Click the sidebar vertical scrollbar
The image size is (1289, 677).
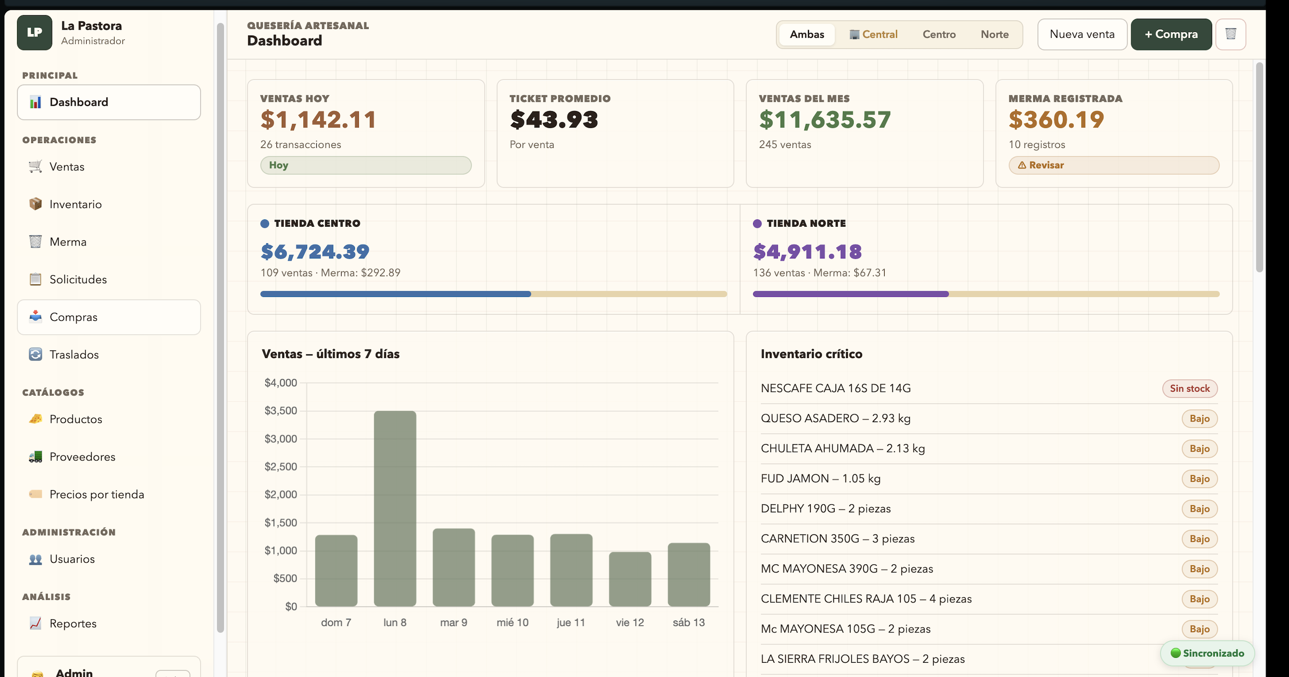tap(220, 328)
